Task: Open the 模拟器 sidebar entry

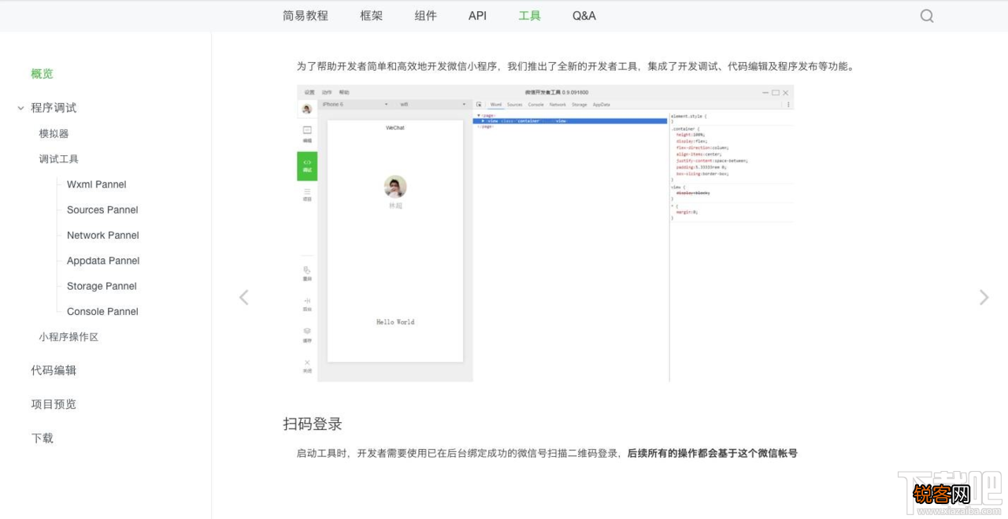Action: [x=54, y=134]
